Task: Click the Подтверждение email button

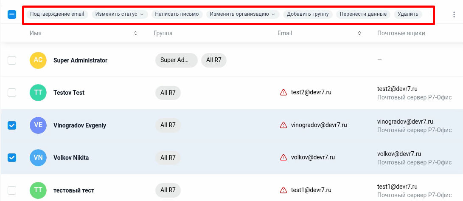Action: [x=57, y=14]
